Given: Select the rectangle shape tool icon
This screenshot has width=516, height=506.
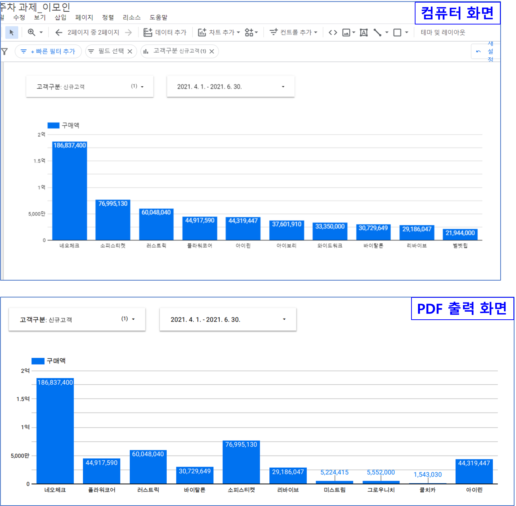Looking at the screenshot, I should (397, 33).
